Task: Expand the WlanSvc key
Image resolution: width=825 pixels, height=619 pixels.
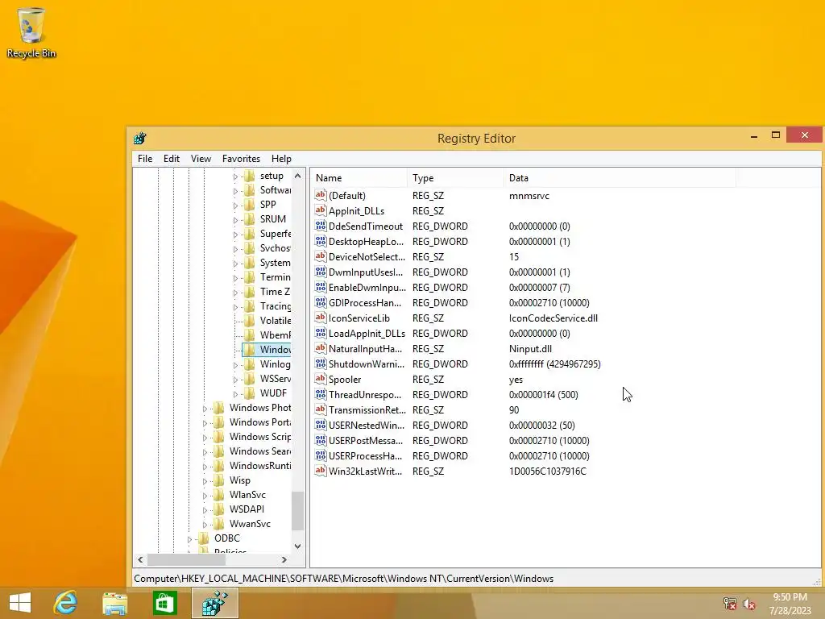Action: pyautogui.click(x=205, y=496)
